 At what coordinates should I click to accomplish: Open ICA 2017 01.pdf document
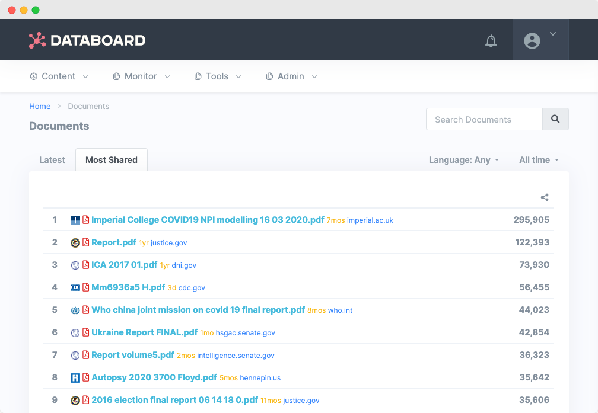coord(125,265)
